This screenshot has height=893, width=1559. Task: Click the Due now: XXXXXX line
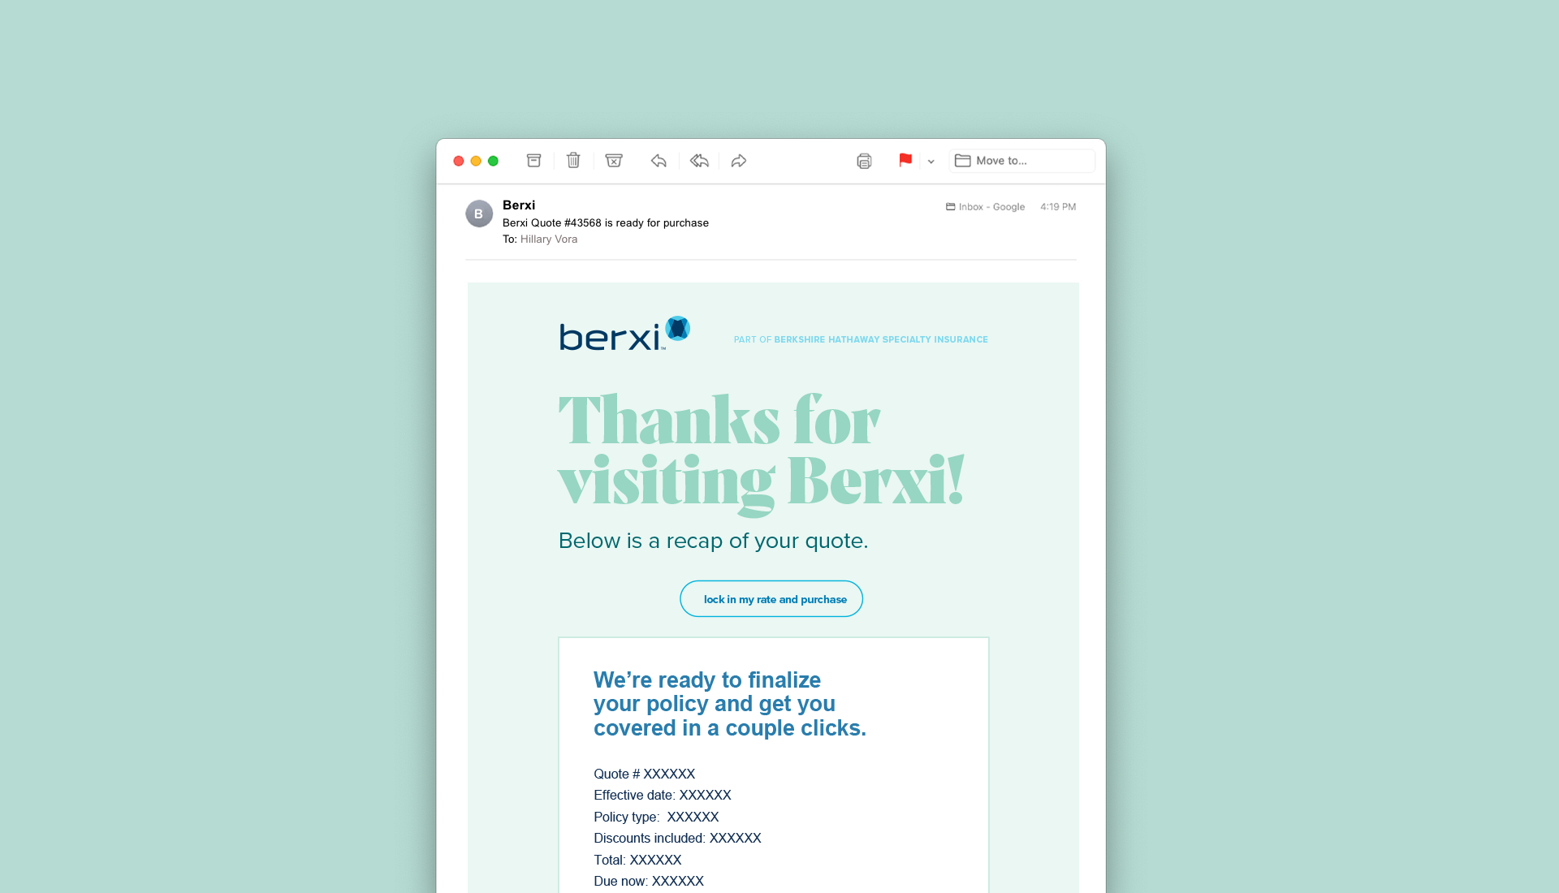649,881
